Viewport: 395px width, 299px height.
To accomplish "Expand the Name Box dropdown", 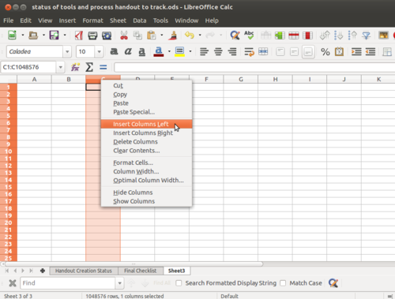I will (x=60, y=67).
